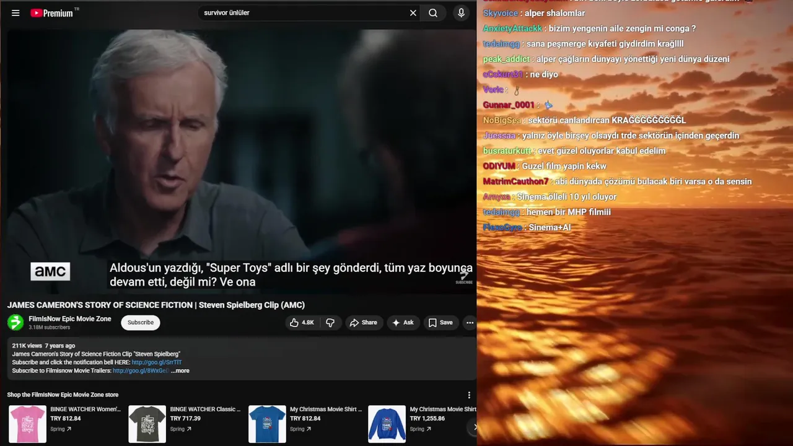Focus the search field containing 'survivor ünlüler'
The image size is (793, 446).
coord(304,13)
